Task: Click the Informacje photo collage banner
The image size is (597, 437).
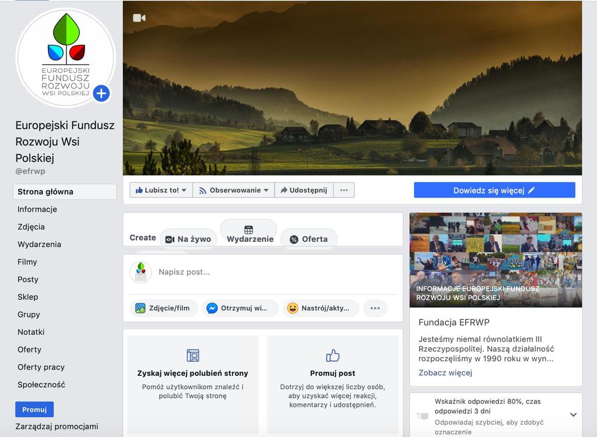Action: (496, 260)
